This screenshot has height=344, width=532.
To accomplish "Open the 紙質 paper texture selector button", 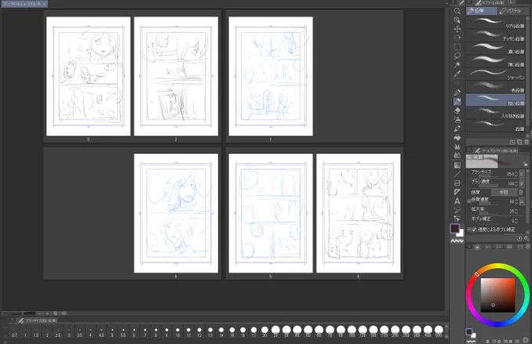I will 504,193.
